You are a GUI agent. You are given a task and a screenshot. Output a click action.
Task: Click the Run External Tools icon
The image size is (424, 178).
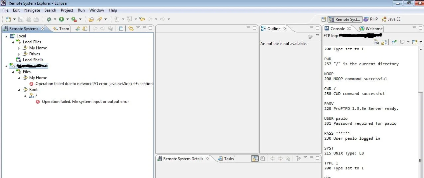(x=74, y=19)
